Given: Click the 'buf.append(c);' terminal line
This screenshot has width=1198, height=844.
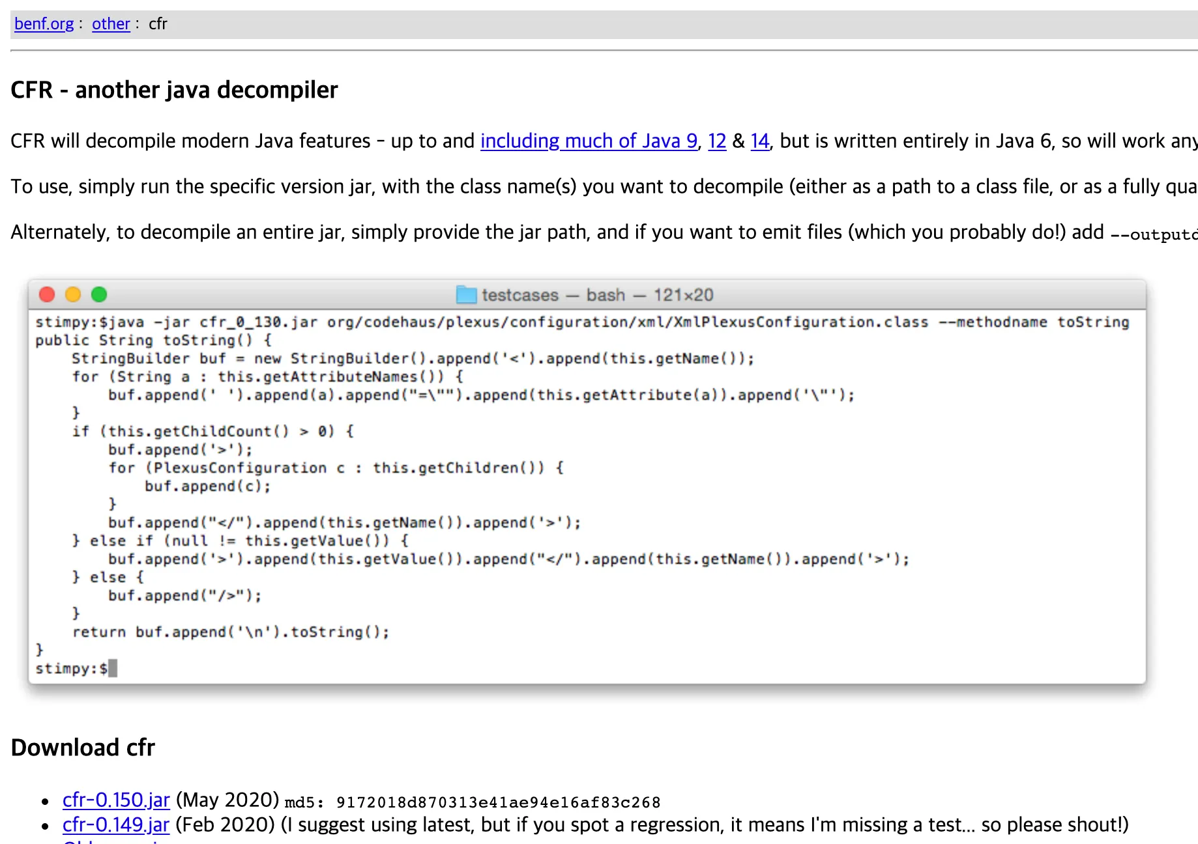Looking at the screenshot, I should point(208,486).
